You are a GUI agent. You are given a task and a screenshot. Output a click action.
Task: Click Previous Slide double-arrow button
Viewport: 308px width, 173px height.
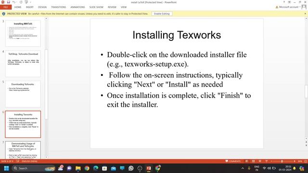tap(306, 142)
